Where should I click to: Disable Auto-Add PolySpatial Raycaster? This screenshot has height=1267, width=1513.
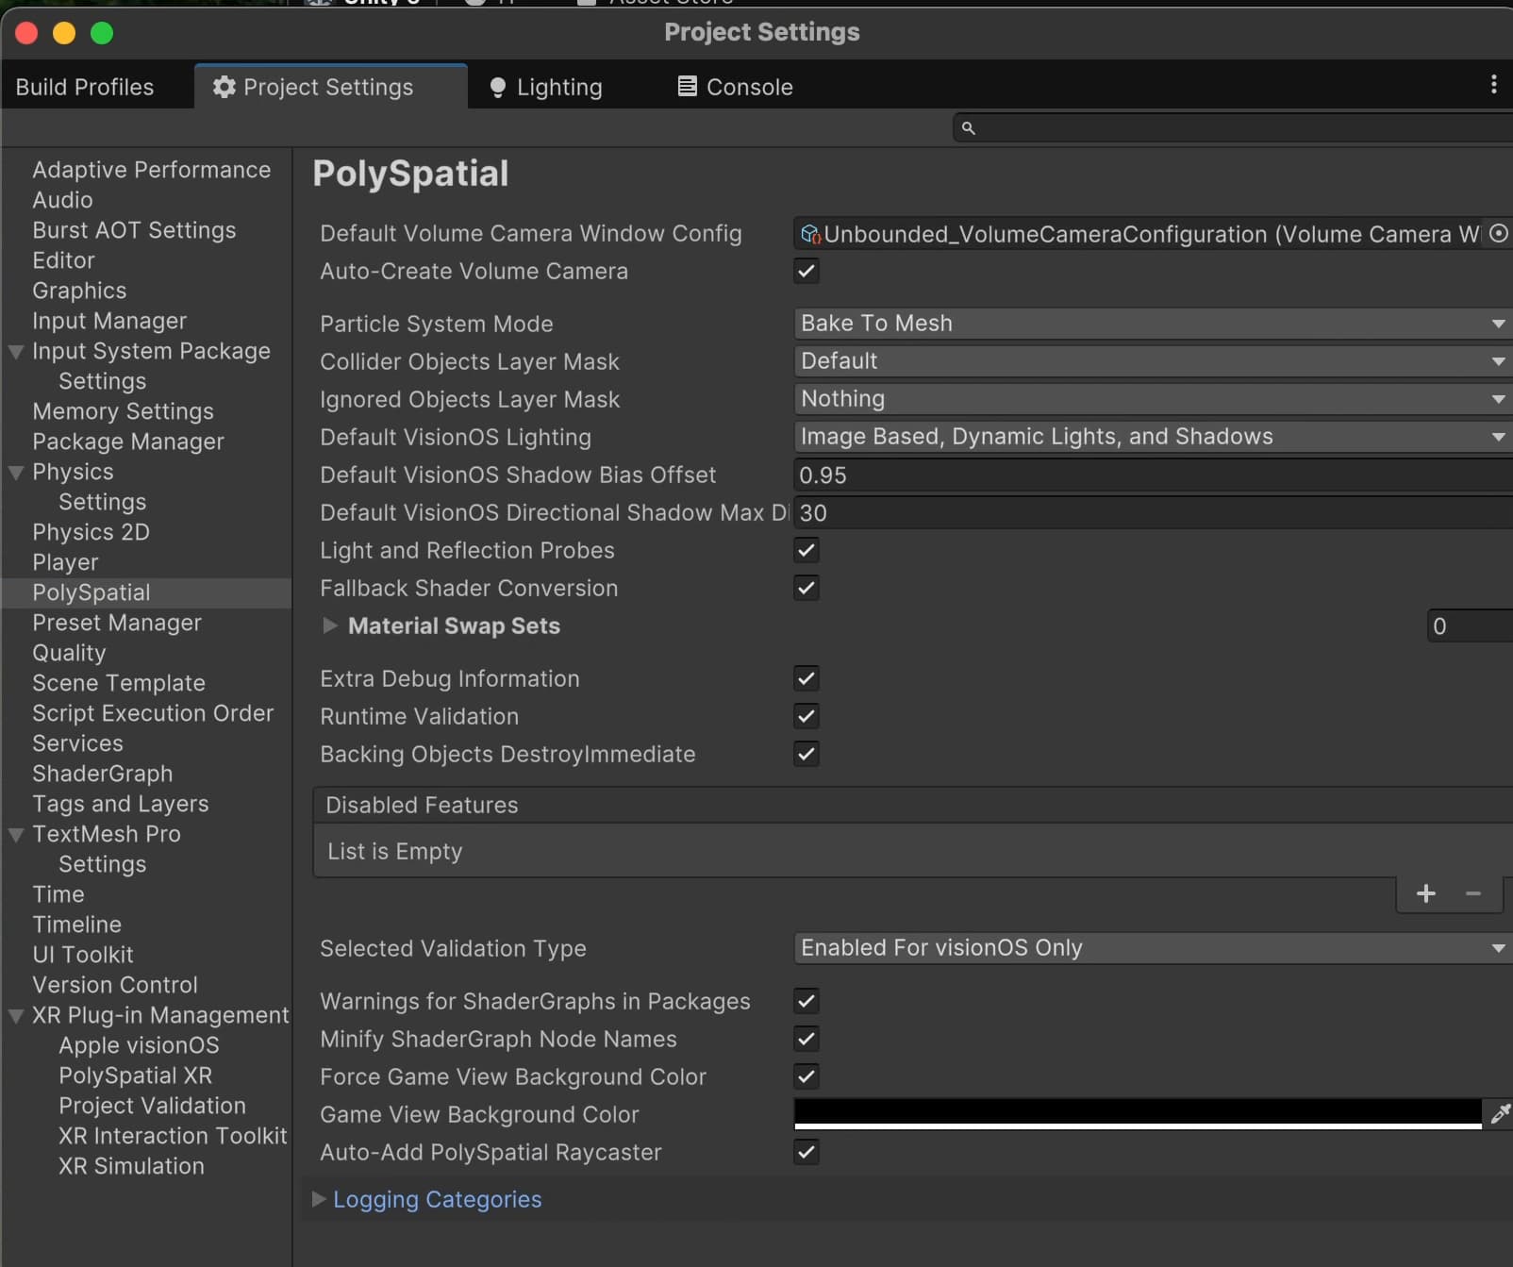806,1152
